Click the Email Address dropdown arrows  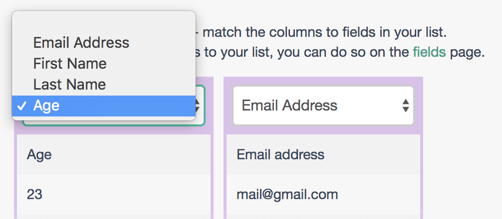[x=406, y=106]
